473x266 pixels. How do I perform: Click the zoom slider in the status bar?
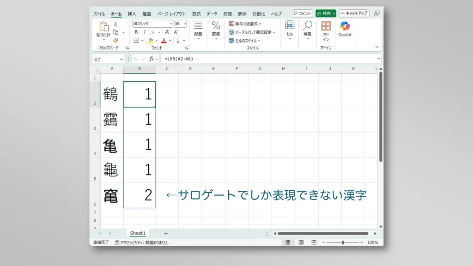click(342, 242)
